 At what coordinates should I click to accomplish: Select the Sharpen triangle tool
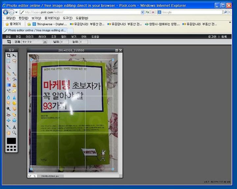(14, 97)
